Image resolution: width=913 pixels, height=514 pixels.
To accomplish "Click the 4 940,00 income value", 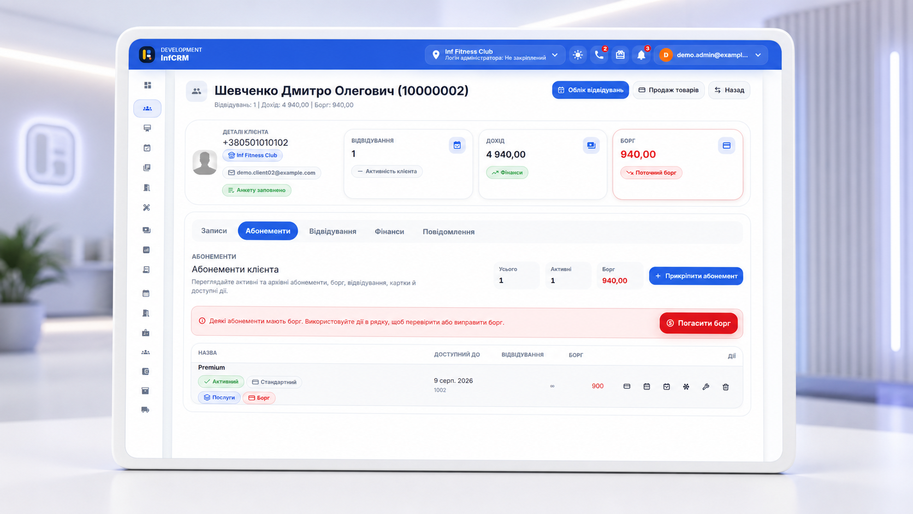I will point(506,155).
